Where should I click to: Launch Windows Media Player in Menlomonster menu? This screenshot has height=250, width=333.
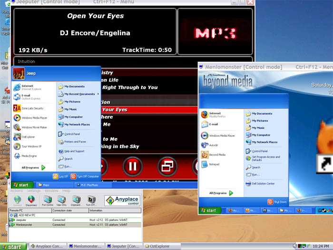[x=221, y=136]
